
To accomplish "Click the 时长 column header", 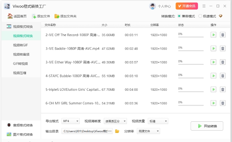I will [128, 25].
